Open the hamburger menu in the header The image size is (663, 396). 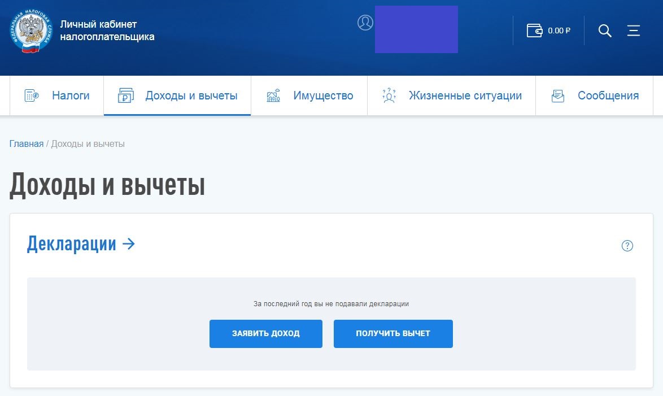(x=634, y=31)
